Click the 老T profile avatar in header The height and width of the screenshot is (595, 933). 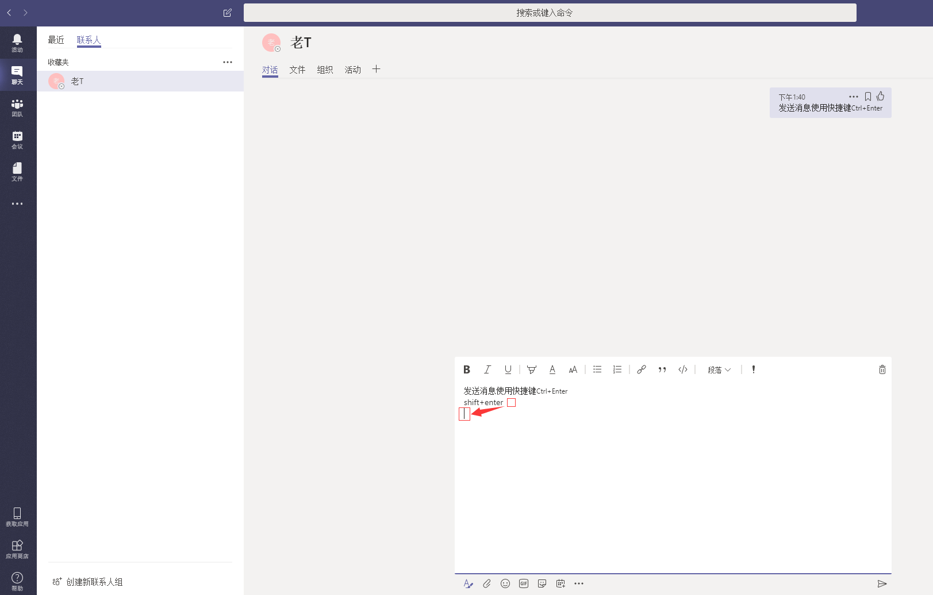[271, 43]
